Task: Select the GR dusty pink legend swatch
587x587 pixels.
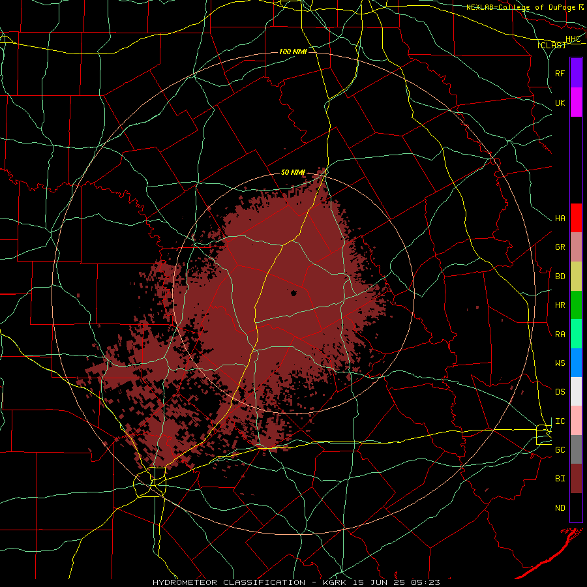Action: [x=576, y=247]
